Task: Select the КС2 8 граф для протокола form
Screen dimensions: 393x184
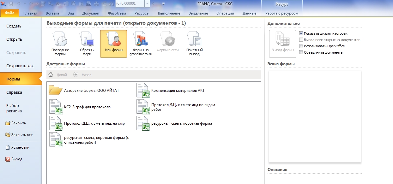Action: coord(80,107)
